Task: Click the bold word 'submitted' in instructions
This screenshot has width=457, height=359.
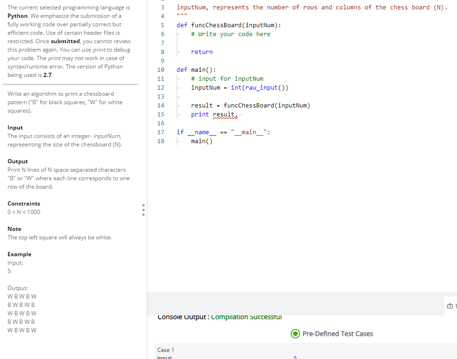Action: pos(65,41)
